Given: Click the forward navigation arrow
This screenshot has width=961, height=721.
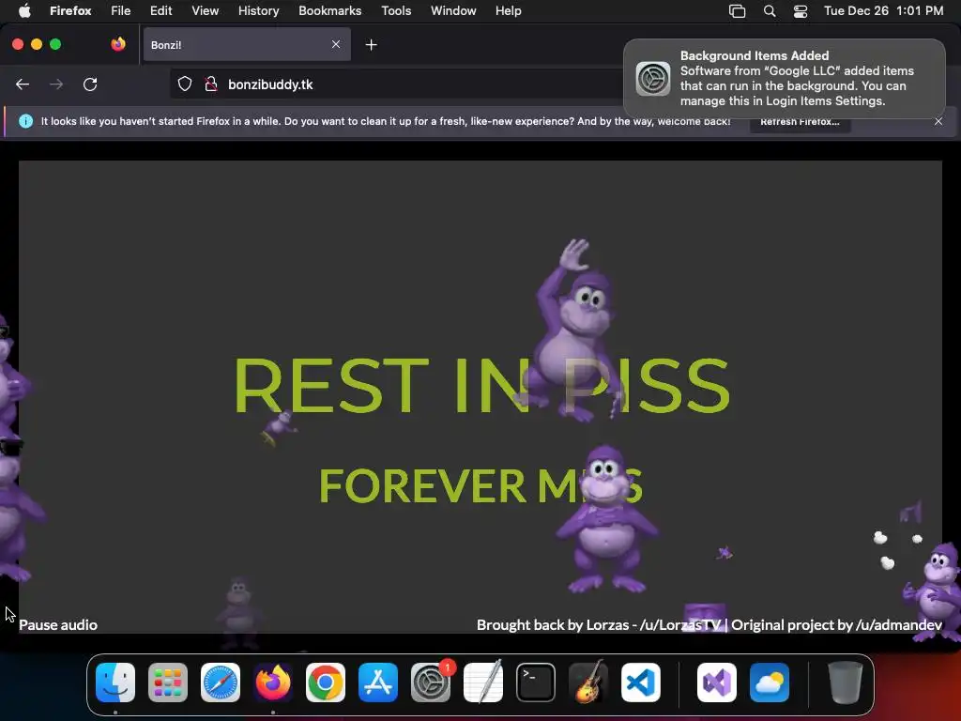Looking at the screenshot, I should pyautogui.click(x=56, y=84).
